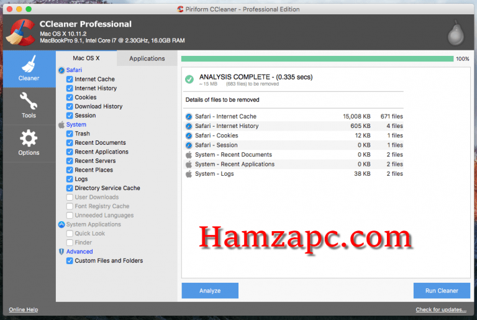Screen dimensions: 477x320
Task: Uncheck the Trash checkbox
Action: pos(70,134)
